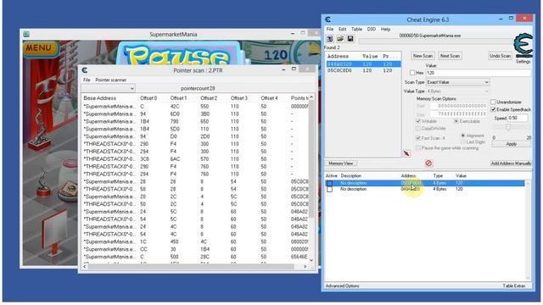Click the memory scan Stop address field
The image size is (543, 305).
(x=458, y=114)
